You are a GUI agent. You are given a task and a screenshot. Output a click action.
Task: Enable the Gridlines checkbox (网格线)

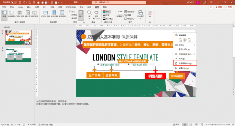[70, 15]
